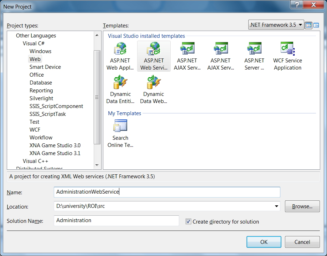Viewport: 327px width, 256px height.
Task: Select SSIS_ScriptComponent project type
Action: [56, 106]
